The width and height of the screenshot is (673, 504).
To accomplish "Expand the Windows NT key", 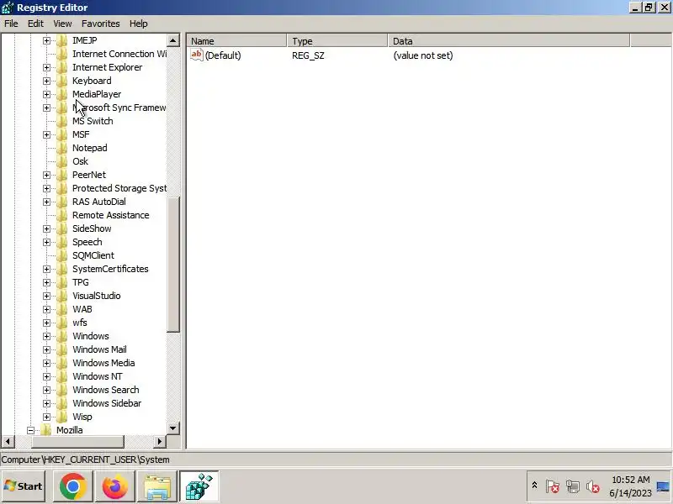I will pos(46,376).
